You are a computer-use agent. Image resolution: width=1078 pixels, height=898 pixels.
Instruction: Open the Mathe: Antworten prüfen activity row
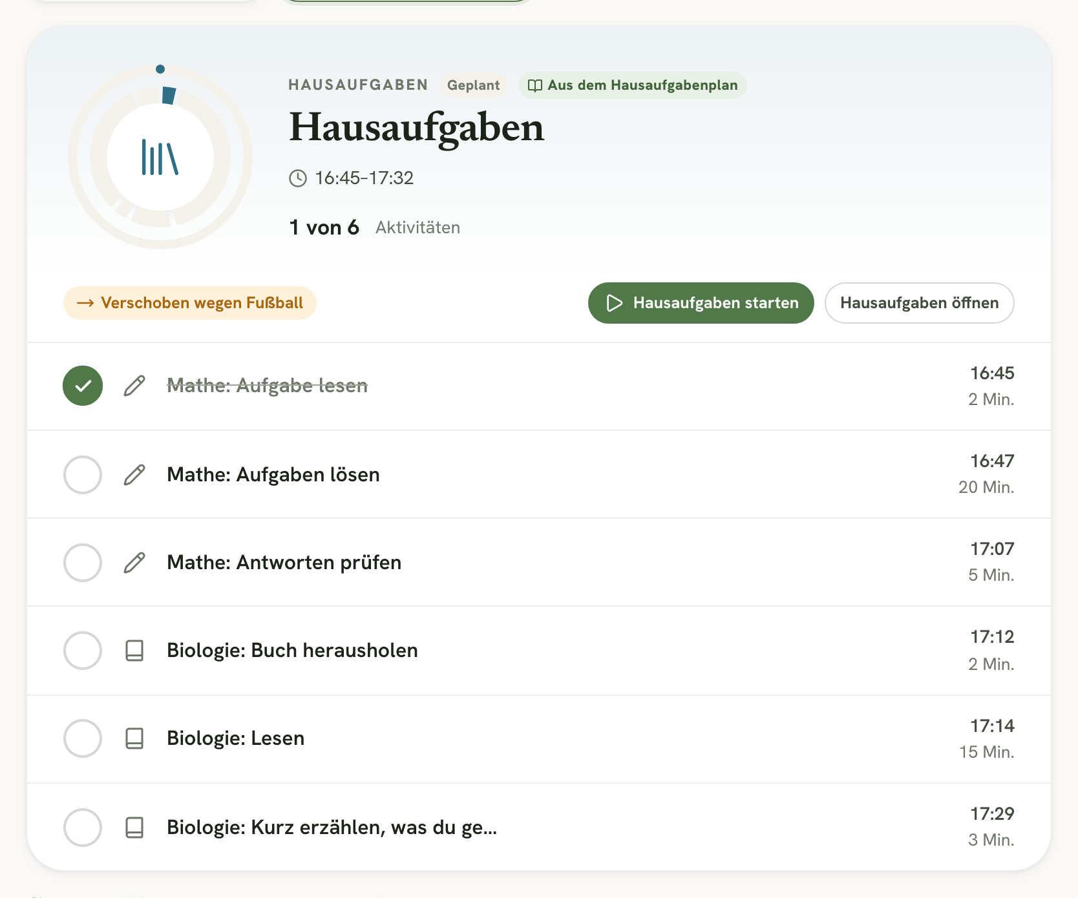pos(539,563)
